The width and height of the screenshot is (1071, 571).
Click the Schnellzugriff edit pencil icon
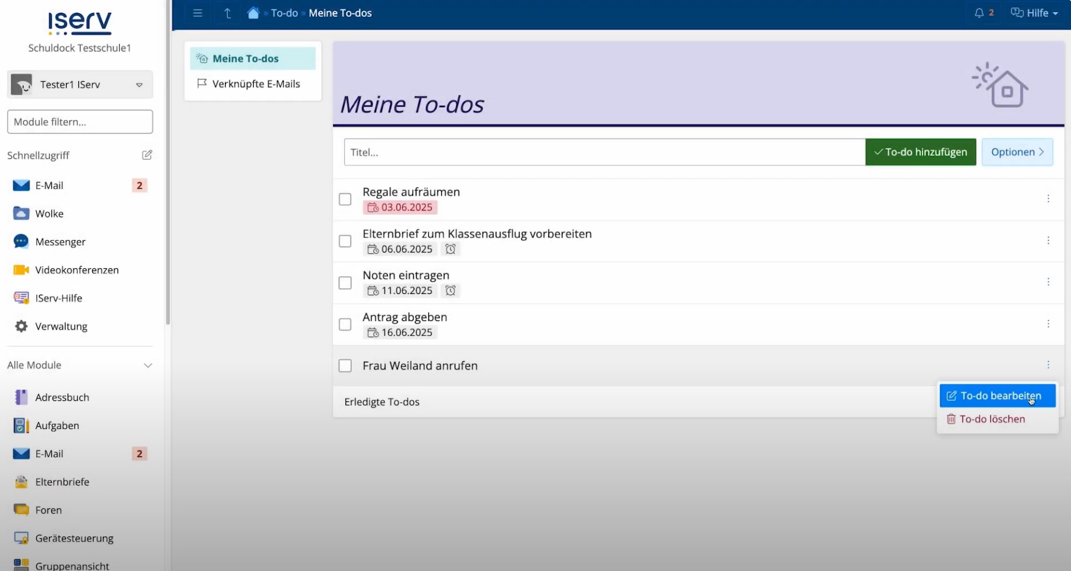coord(147,155)
